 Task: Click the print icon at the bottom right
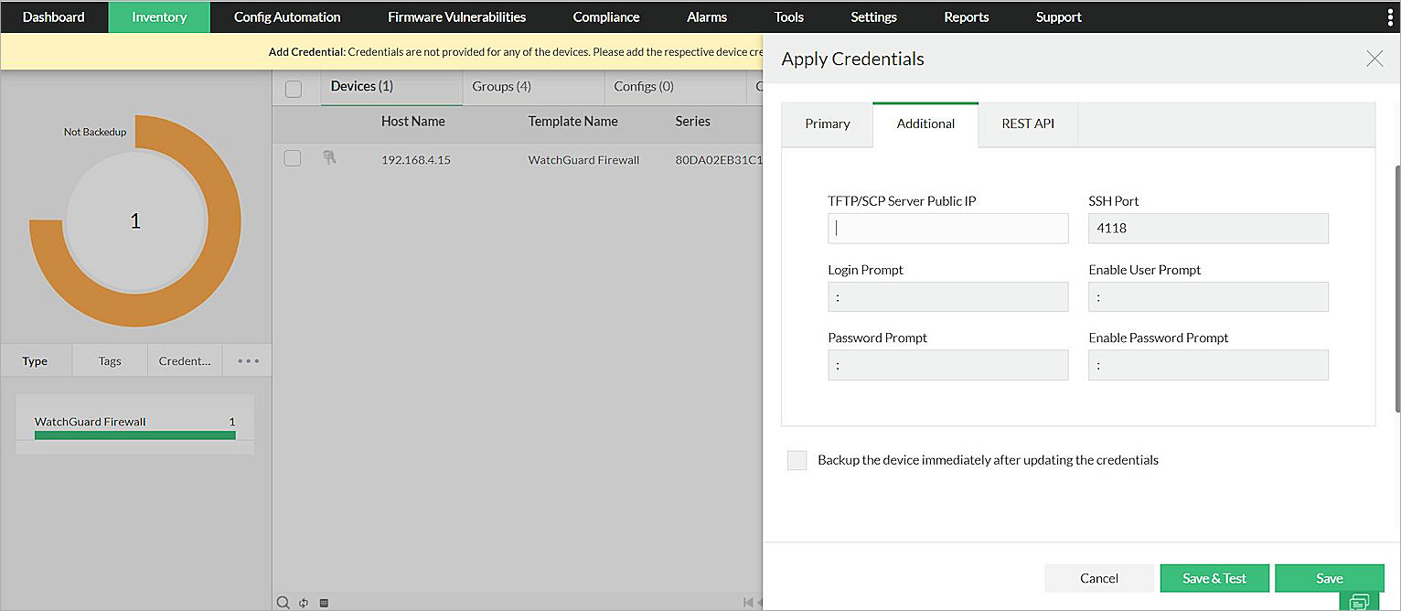pos(1360,599)
